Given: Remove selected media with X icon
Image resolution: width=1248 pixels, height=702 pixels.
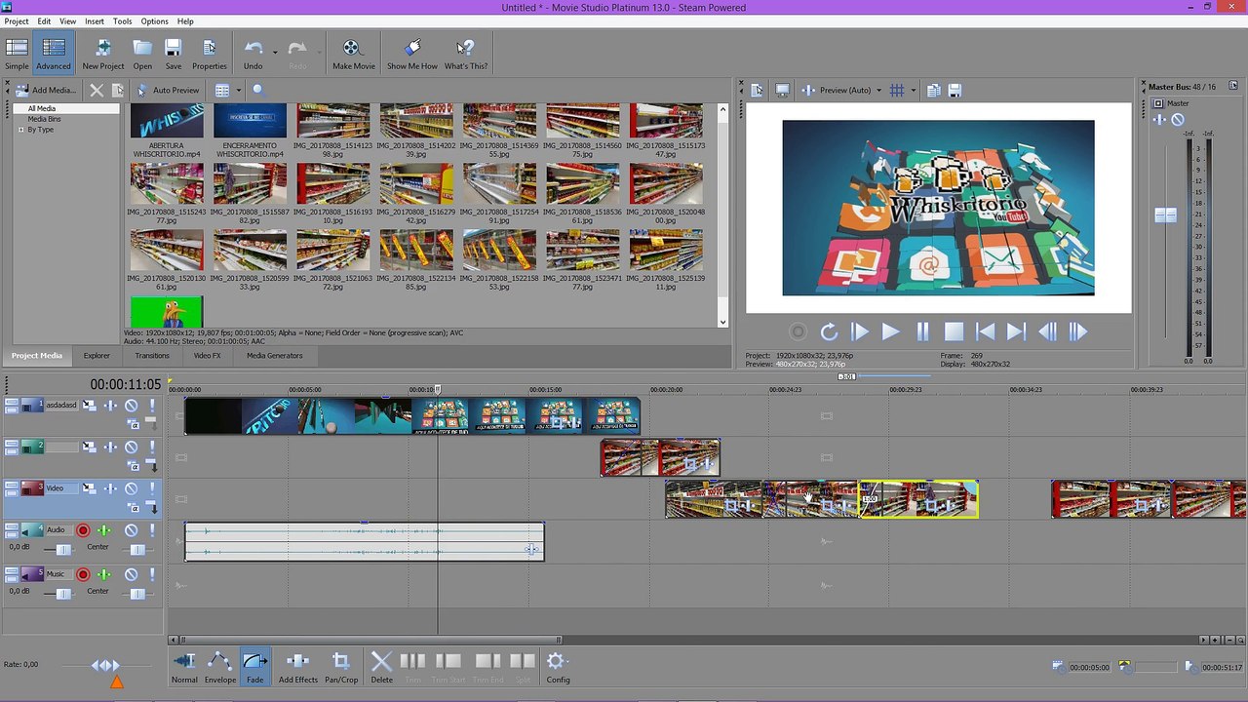Looking at the screenshot, I should pyautogui.click(x=97, y=90).
